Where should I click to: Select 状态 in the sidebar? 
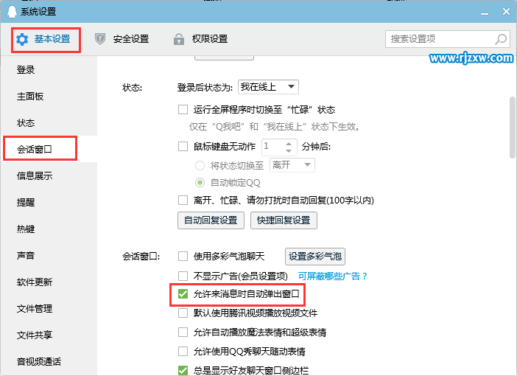49,123
